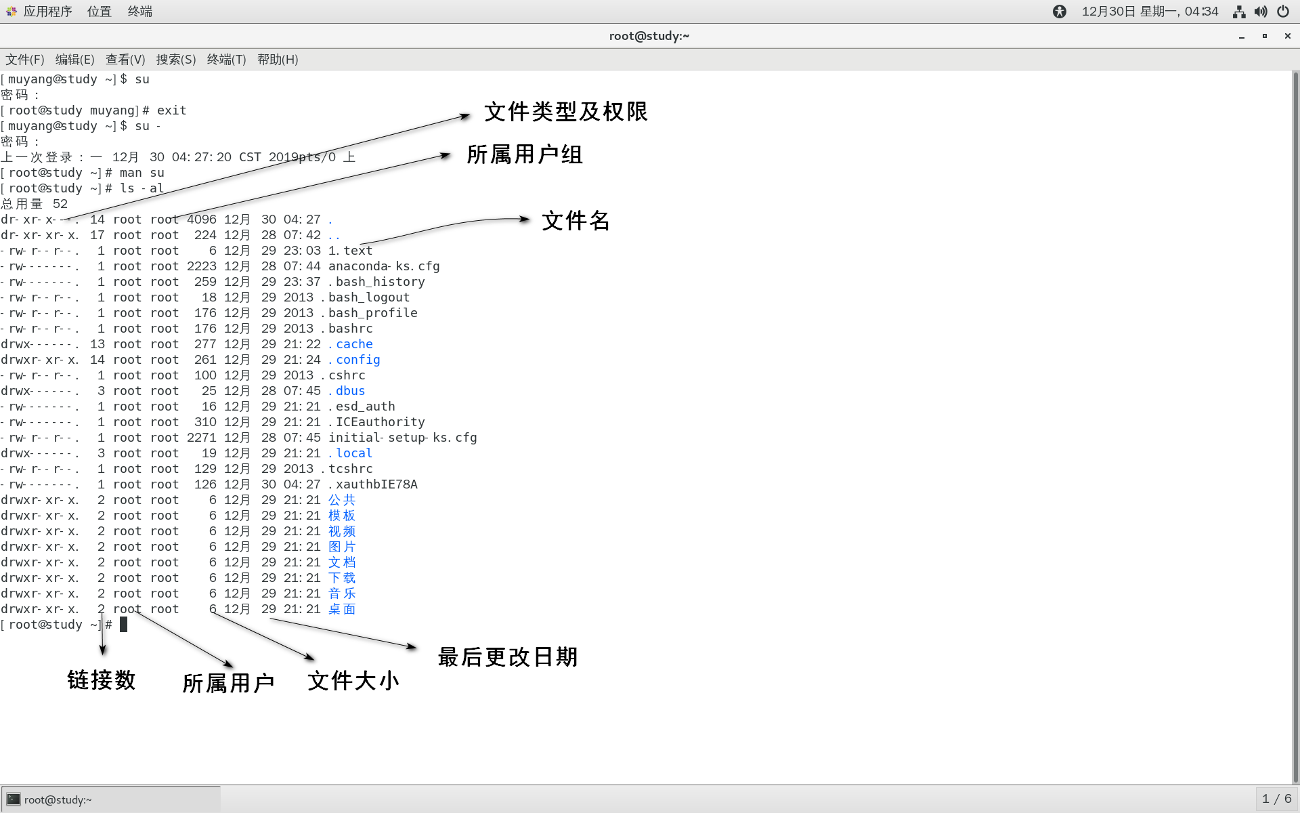Click the terminal cursor at the last prompt
1300x813 pixels.
(x=123, y=624)
